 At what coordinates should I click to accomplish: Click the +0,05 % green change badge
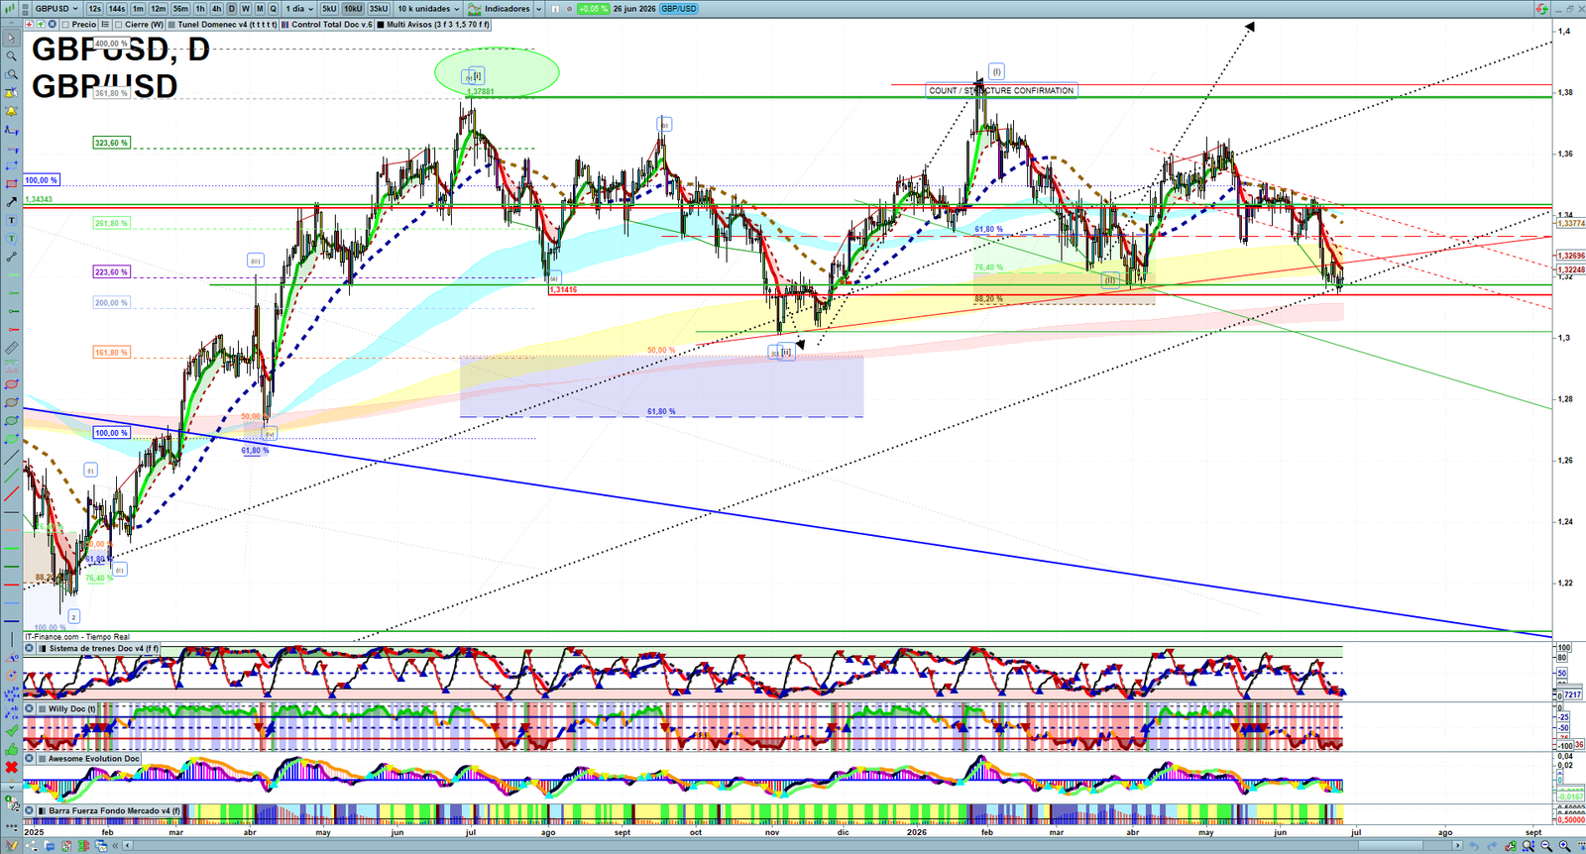(x=593, y=9)
